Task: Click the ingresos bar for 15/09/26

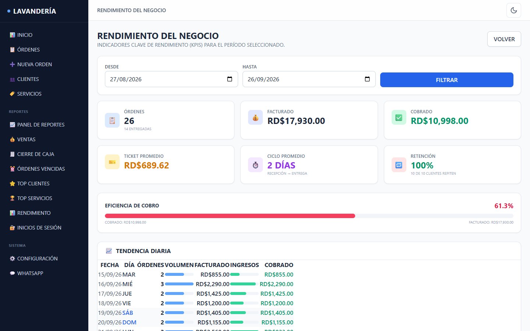Action: (x=244, y=274)
